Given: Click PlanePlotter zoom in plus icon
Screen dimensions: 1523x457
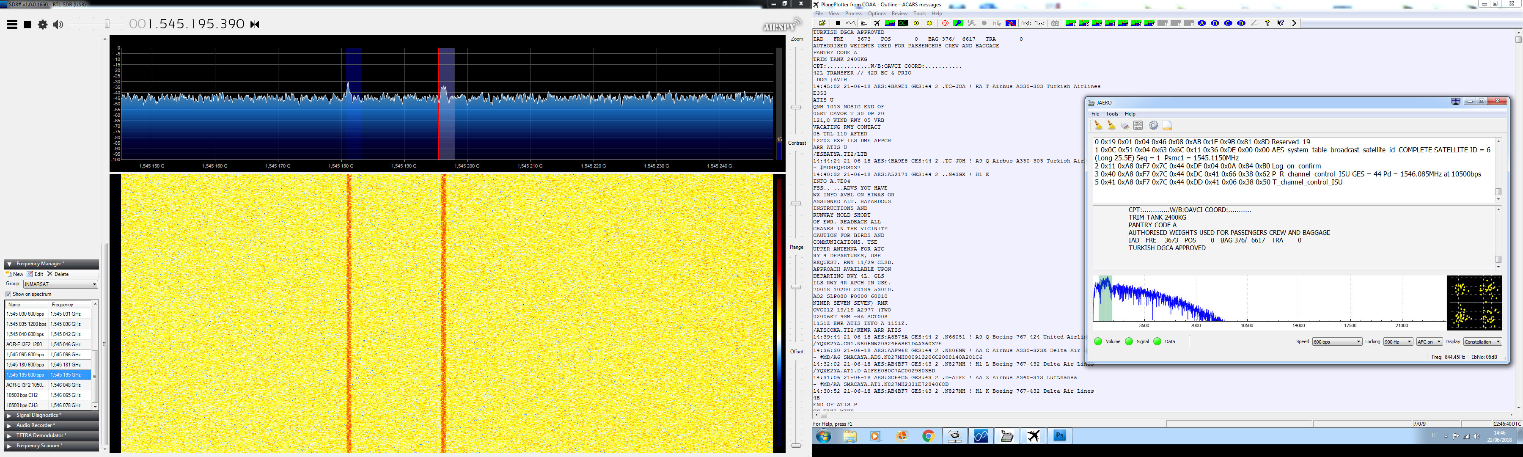Looking at the screenshot, I should pyautogui.click(x=916, y=24).
